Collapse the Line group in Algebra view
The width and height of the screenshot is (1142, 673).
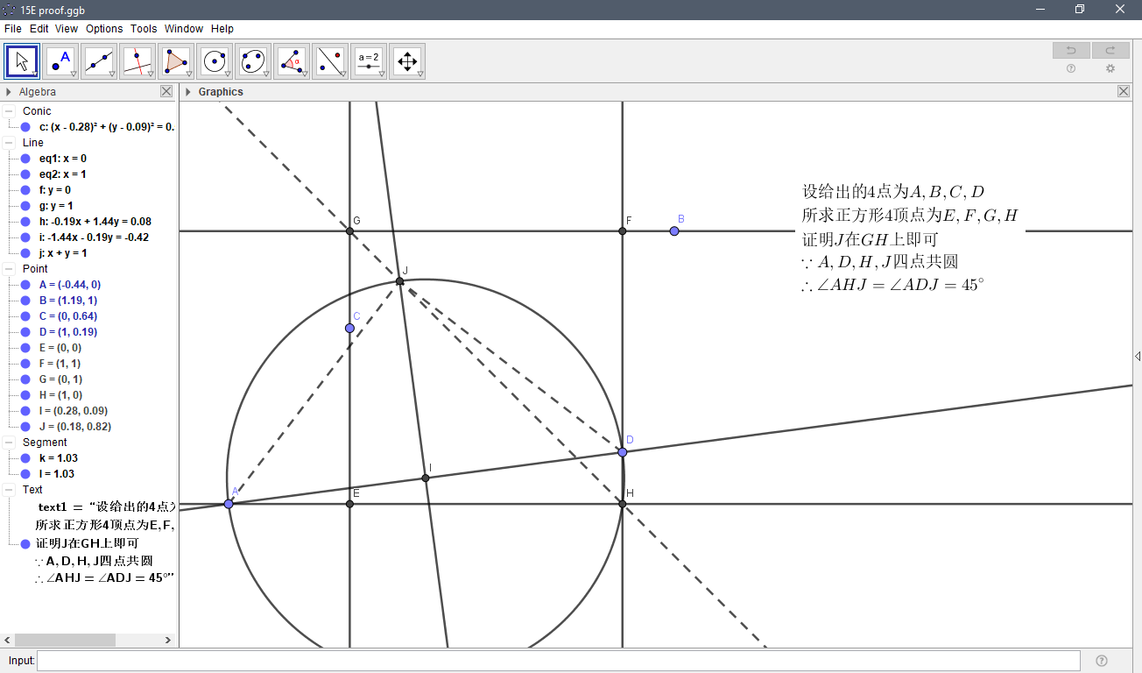coord(7,143)
